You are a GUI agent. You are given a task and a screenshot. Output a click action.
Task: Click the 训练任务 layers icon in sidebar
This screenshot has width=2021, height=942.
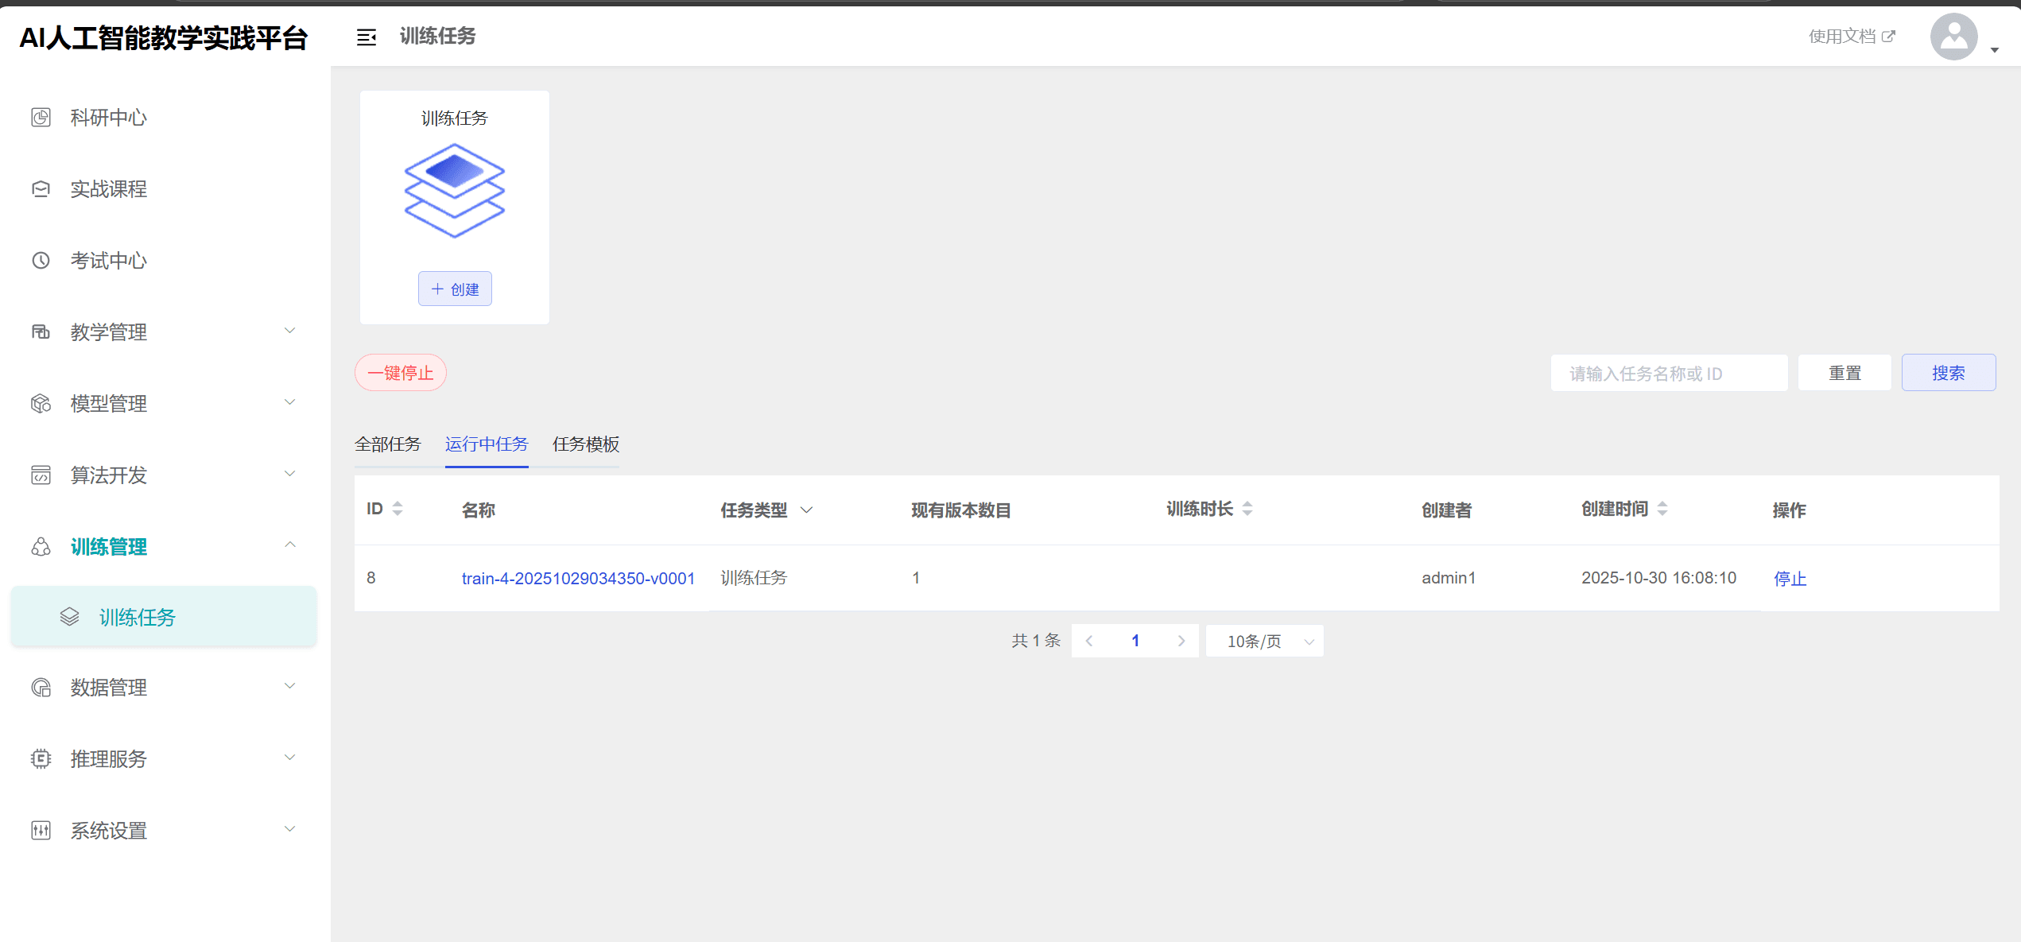[x=70, y=617]
